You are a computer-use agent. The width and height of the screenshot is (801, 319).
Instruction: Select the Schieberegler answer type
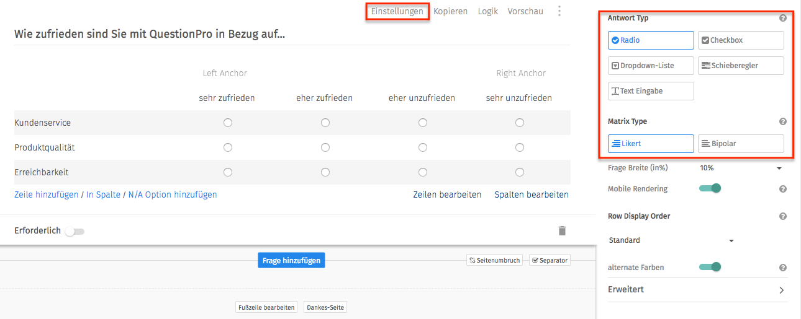point(741,66)
